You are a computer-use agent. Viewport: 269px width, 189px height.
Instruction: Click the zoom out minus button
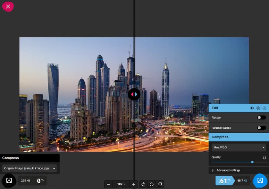[x=108, y=184]
